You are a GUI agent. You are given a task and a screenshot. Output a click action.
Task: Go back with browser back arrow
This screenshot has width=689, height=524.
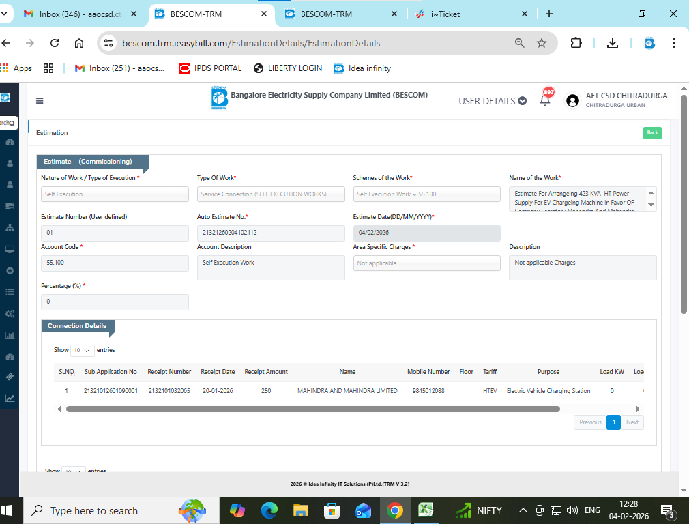tap(5, 43)
